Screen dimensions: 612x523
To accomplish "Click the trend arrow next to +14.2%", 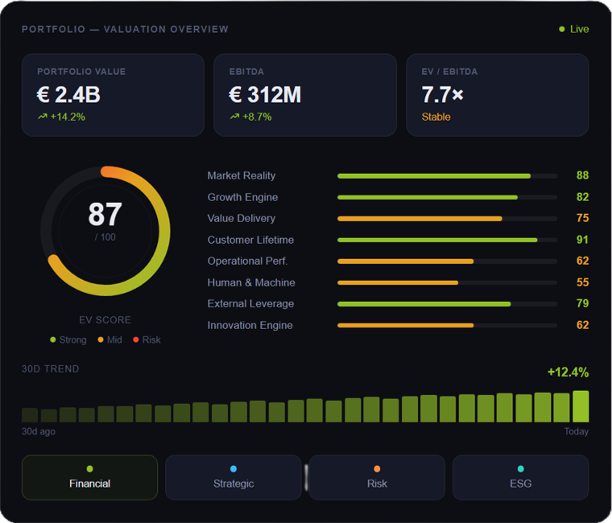I will (42, 117).
